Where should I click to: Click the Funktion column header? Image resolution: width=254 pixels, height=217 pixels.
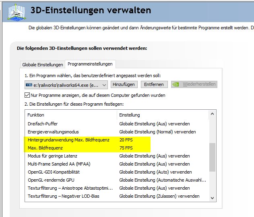pyautogui.click(x=71, y=115)
